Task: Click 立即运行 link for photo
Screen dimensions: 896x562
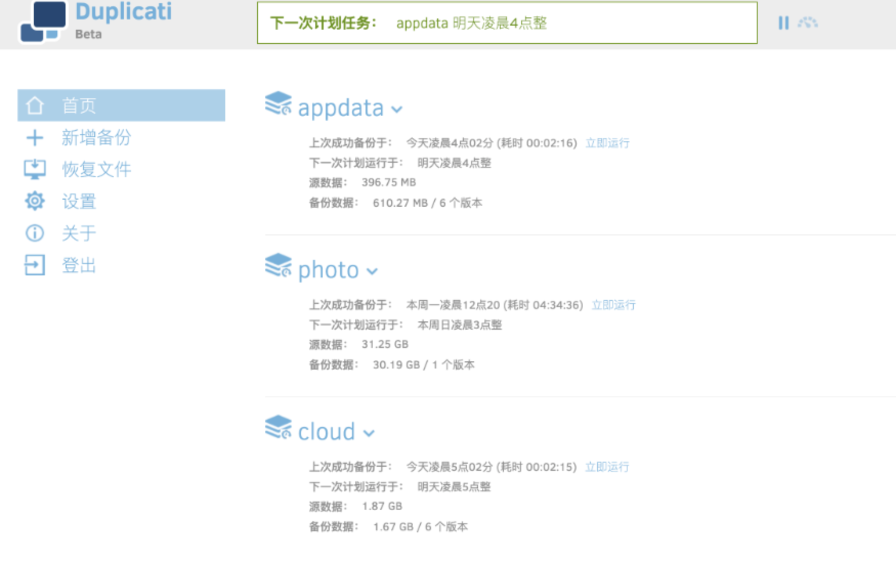Action: tap(613, 305)
